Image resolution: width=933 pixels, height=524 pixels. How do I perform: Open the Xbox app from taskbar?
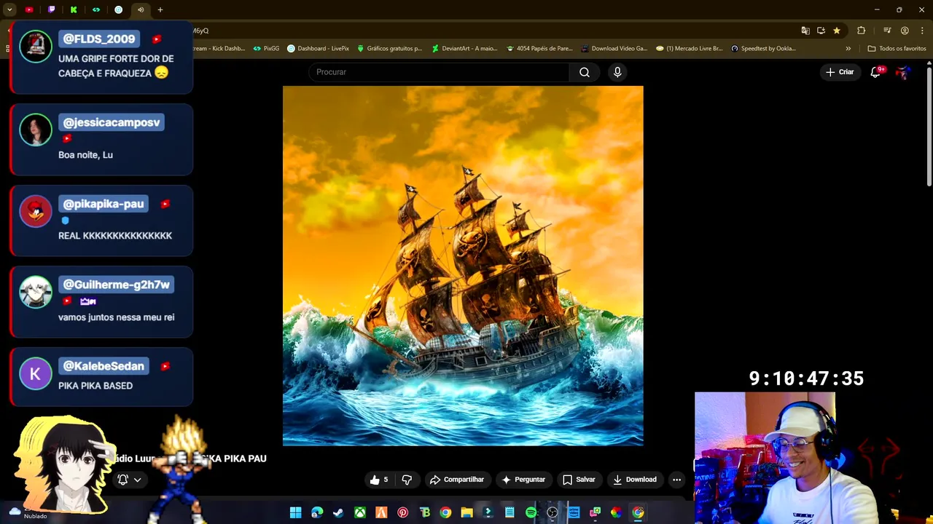coord(360,512)
